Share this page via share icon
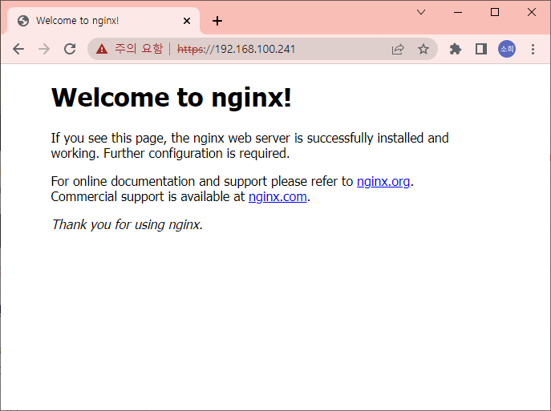 (x=398, y=49)
